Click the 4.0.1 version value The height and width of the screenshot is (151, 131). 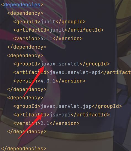pos(48,81)
